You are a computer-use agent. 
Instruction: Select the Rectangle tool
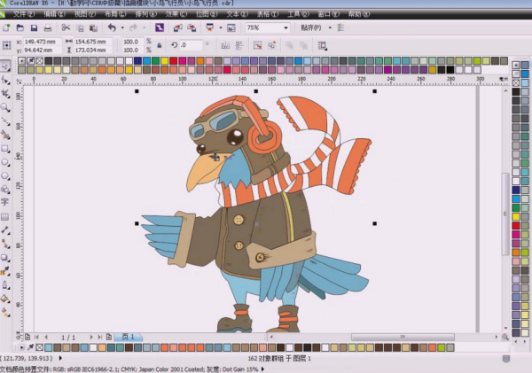(5, 149)
